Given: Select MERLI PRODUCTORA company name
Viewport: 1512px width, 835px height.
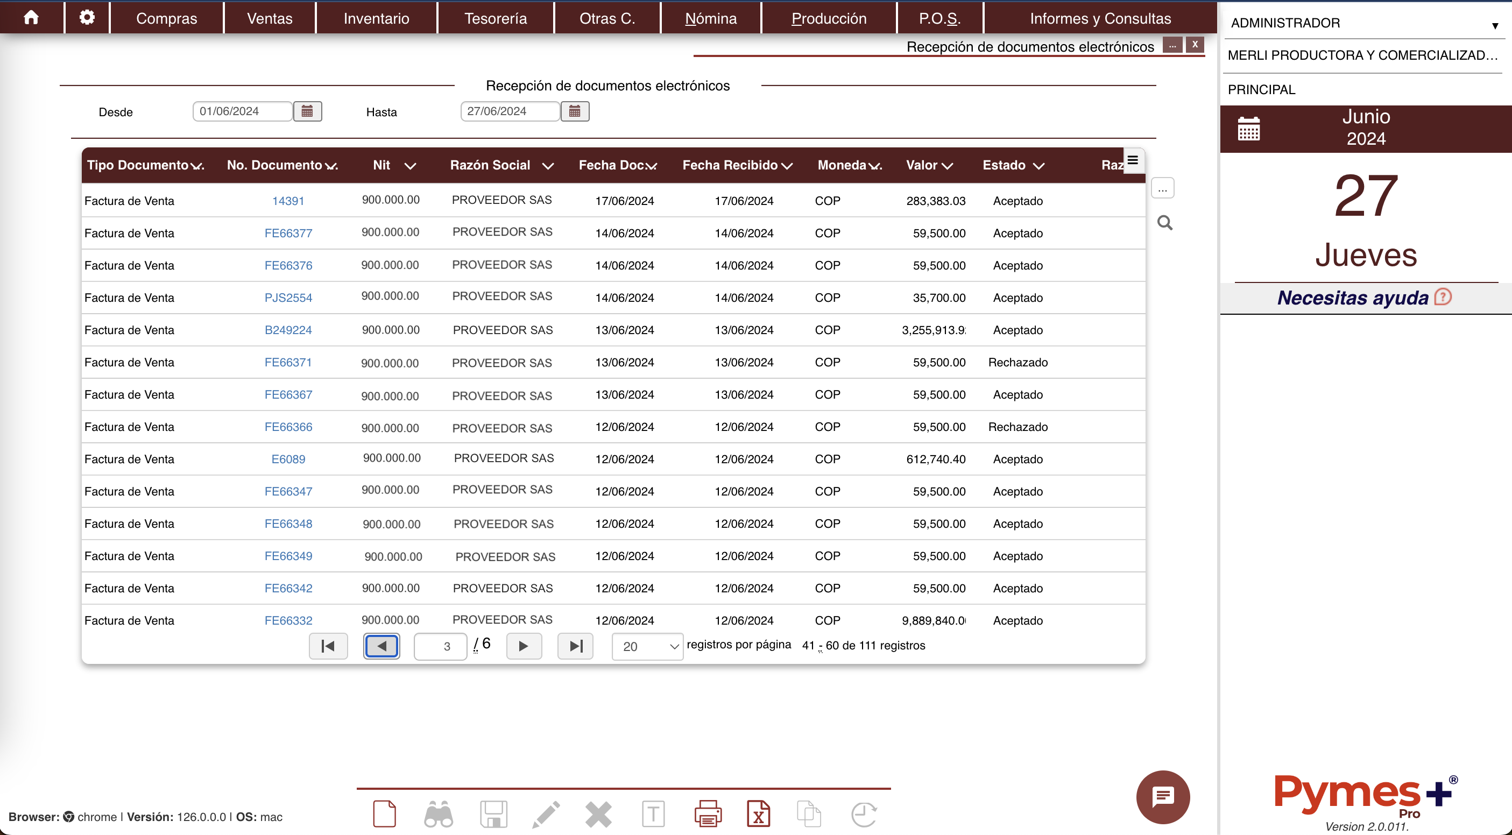Looking at the screenshot, I should pyautogui.click(x=1363, y=55).
